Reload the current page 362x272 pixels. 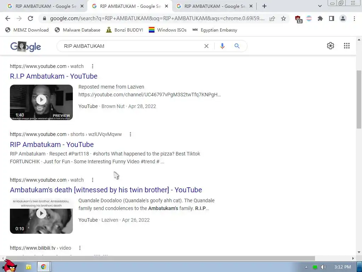pos(30,18)
